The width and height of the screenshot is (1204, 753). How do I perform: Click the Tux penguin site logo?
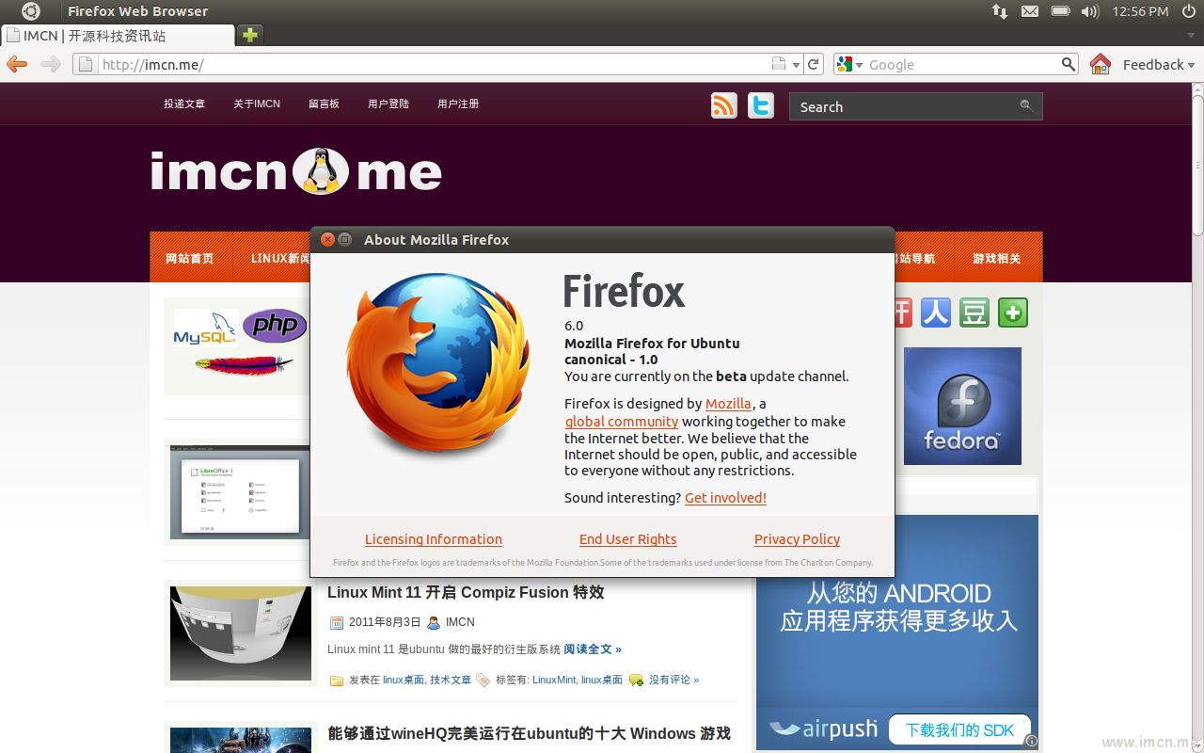(320, 171)
